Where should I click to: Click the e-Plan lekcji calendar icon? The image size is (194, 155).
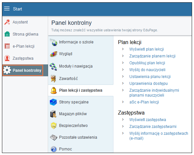click(x=7, y=46)
